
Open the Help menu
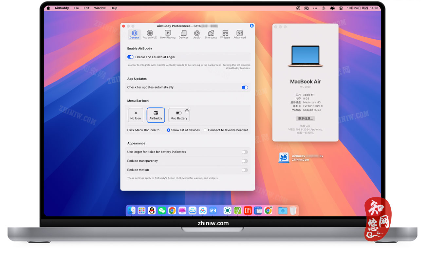pyautogui.click(x=114, y=8)
